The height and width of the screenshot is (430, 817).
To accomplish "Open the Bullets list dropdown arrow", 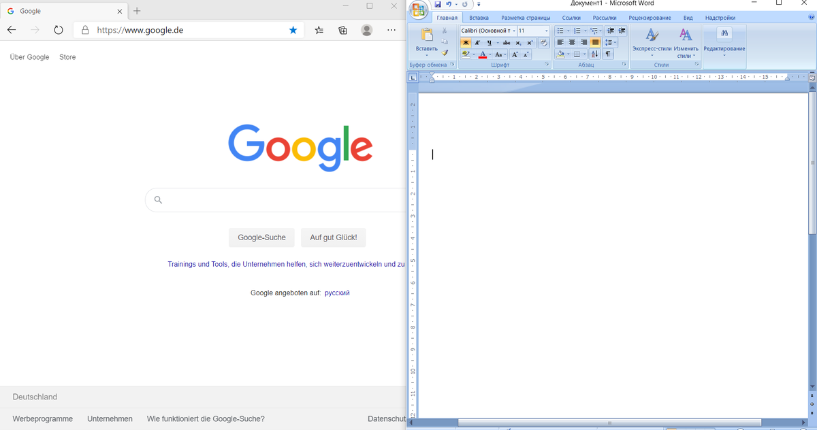I will coord(568,31).
